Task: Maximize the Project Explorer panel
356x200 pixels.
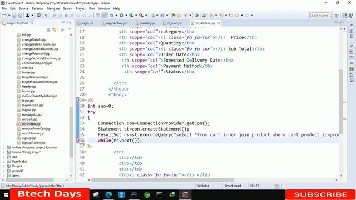Action: coord(69,23)
